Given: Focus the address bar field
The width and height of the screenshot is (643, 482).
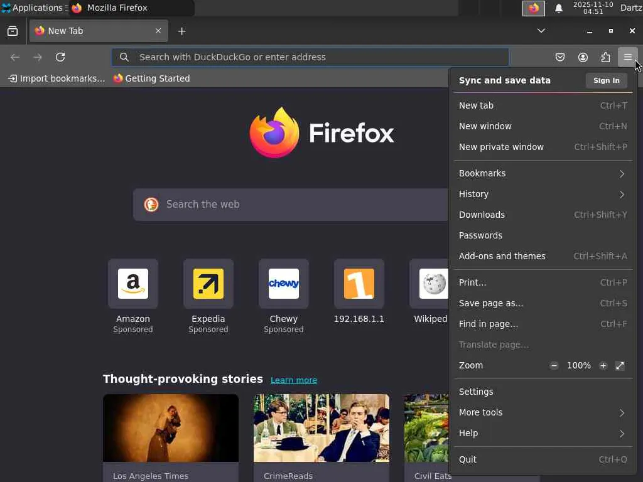Looking at the screenshot, I should click(x=310, y=57).
